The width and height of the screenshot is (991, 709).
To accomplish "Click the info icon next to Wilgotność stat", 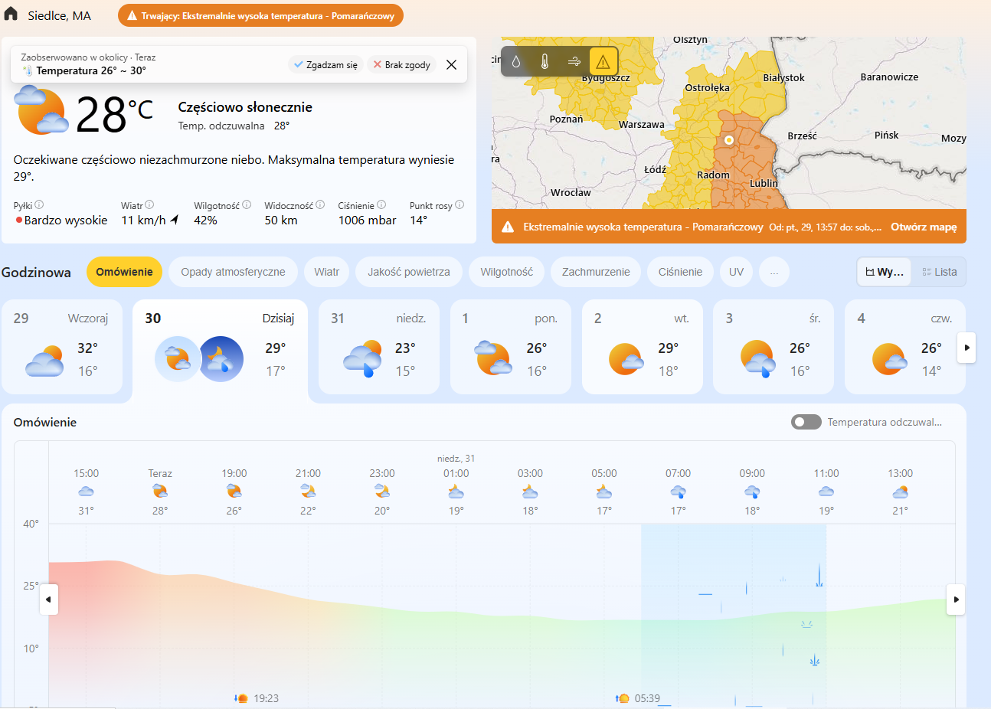I will pos(247,205).
